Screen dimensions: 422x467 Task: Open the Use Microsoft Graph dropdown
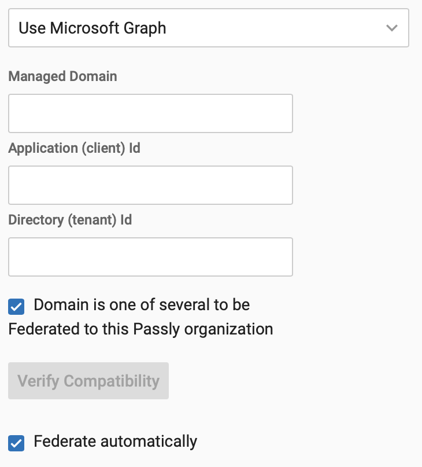209,28
